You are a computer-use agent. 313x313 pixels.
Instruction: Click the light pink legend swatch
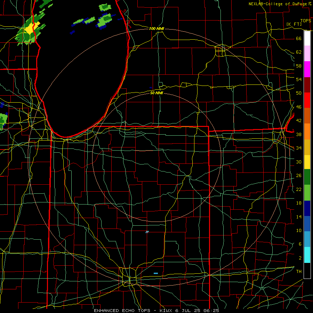[307, 54]
